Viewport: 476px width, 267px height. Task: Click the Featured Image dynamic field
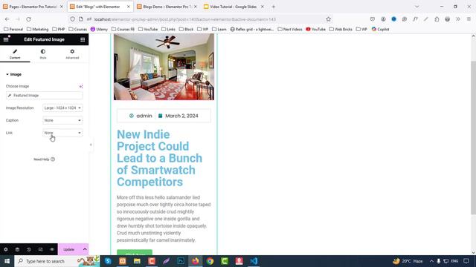click(44, 96)
